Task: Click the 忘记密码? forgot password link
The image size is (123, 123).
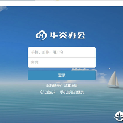Action: [x=47, y=92]
